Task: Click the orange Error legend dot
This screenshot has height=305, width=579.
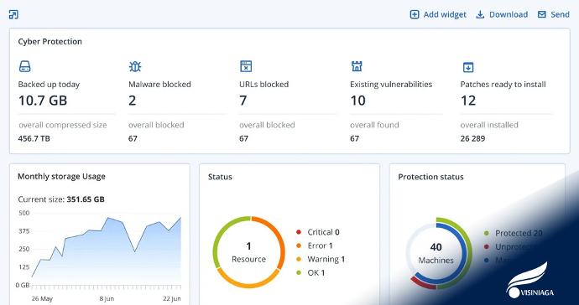Action: (x=299, y=246)
